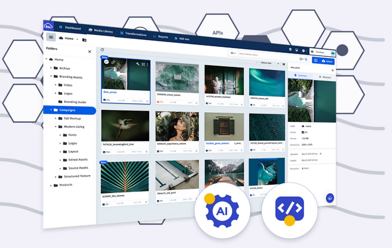Image resolution: width=392 pixels, height=248 pixels.
Task: Open the All filter dropdown
Action: pyautogui.click(x=233, y=53)
